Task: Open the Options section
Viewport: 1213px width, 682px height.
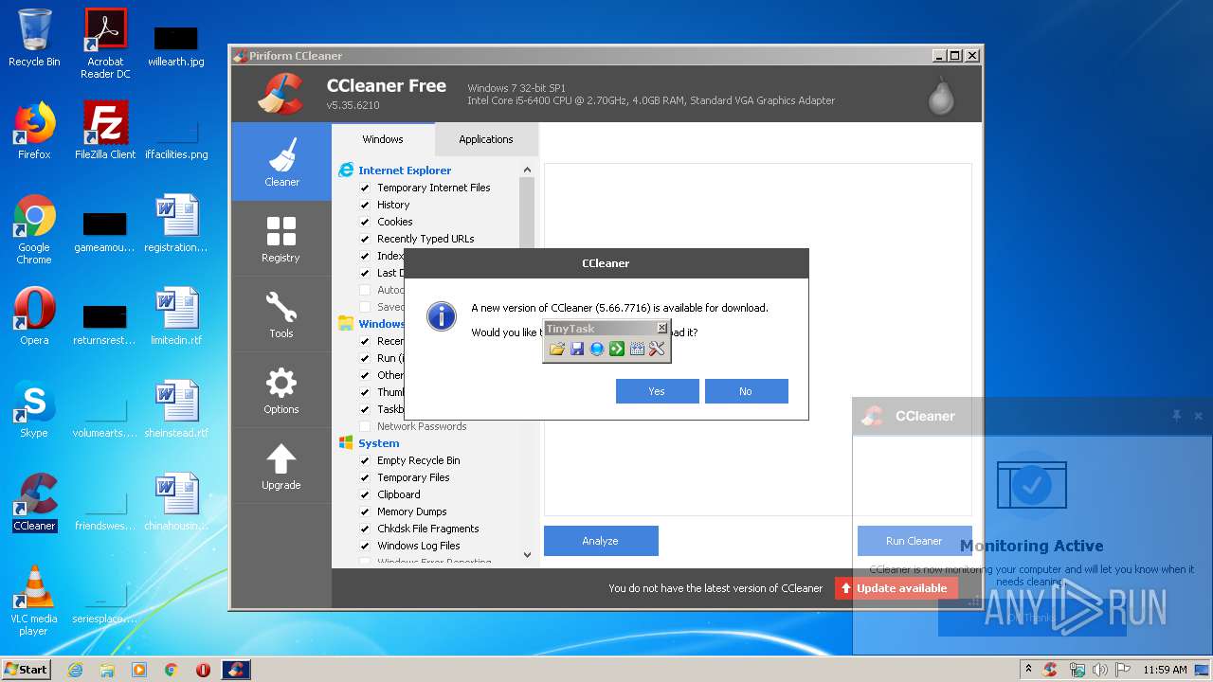Action: 281,390
